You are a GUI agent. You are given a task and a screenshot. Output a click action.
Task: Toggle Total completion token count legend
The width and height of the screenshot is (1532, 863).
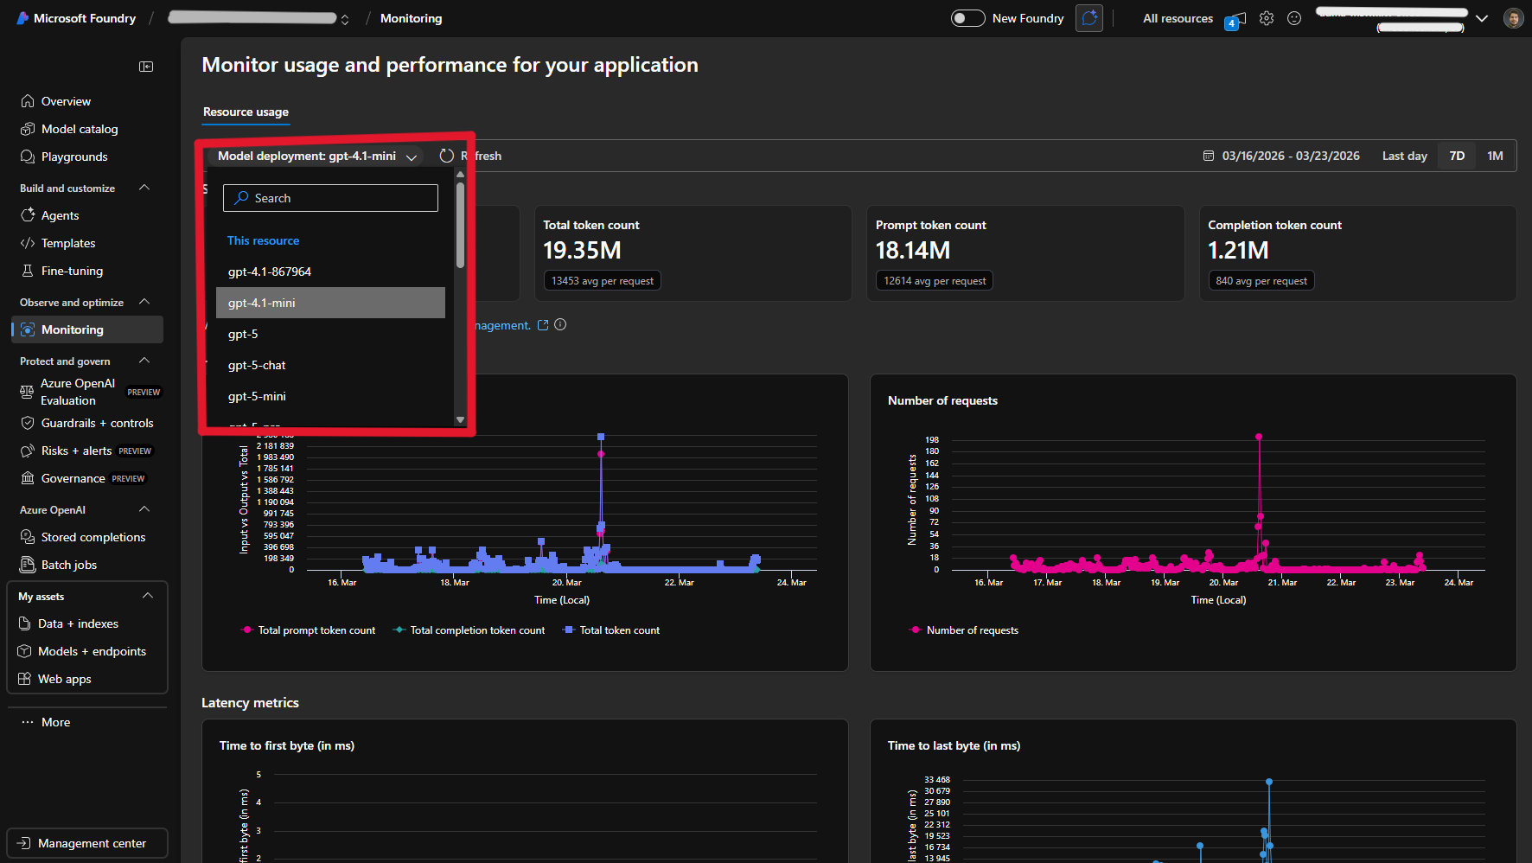pos(469,630)
